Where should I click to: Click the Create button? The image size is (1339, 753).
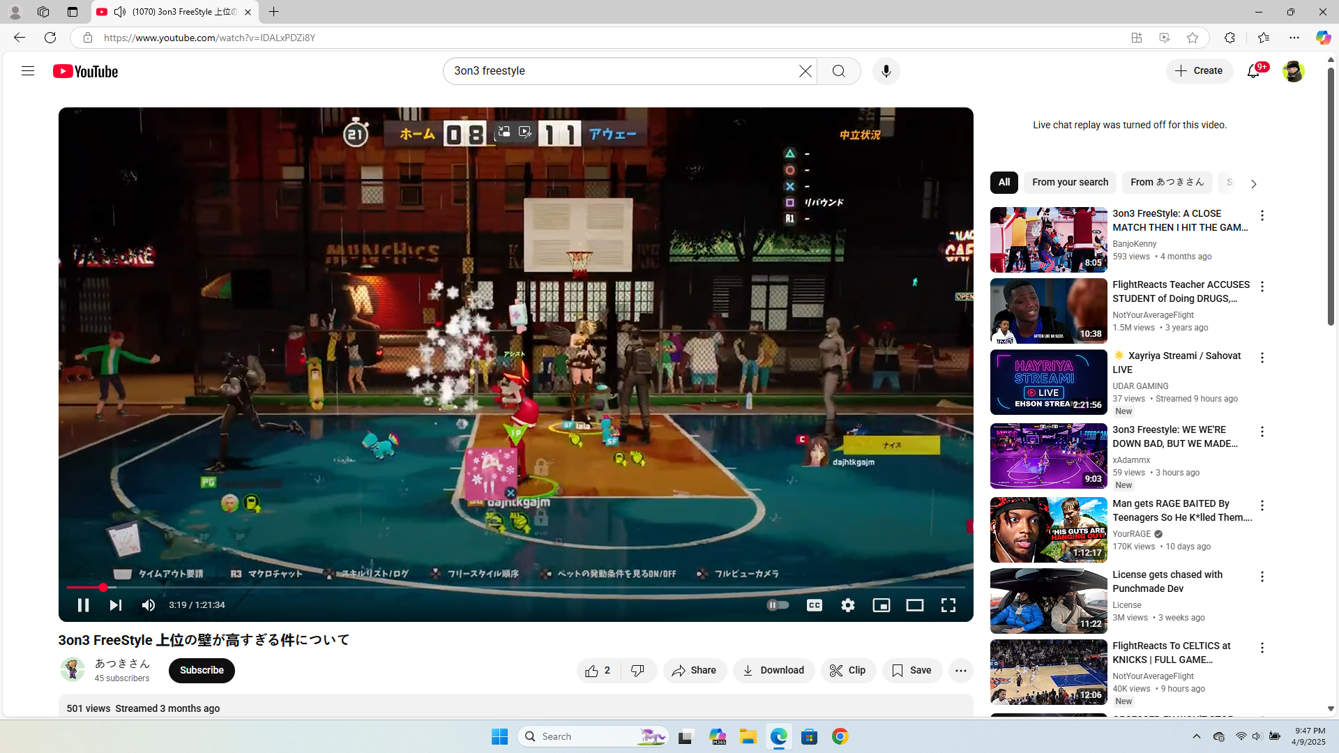(1200, 71)
